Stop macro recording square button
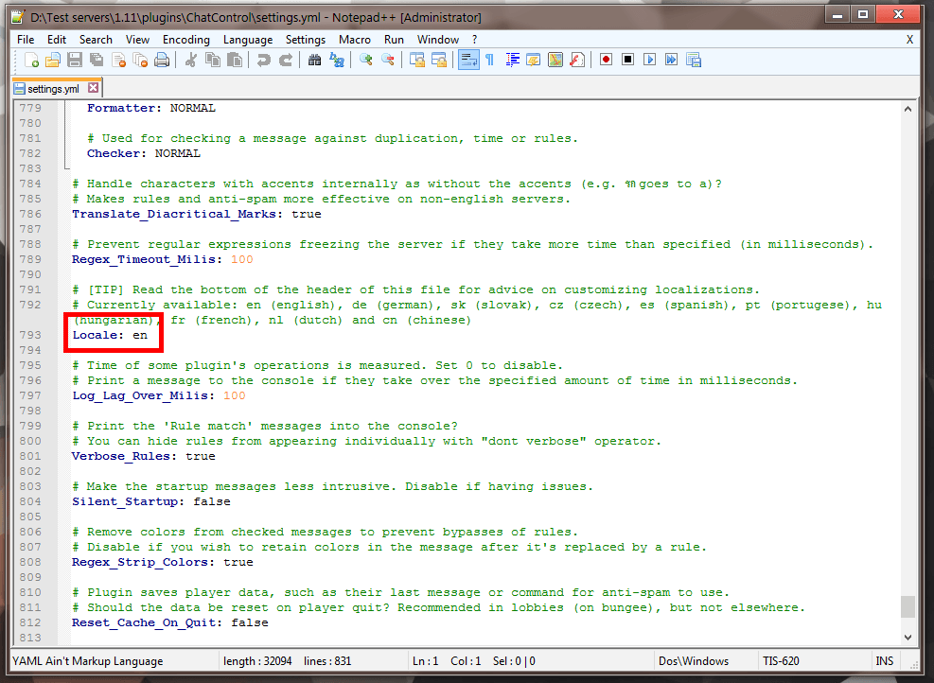The image size is (934, 683). tap(627, 61)
